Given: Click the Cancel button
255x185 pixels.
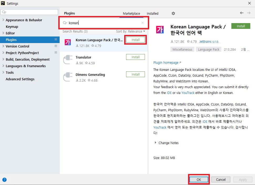Looking at the screenshot, I should click(x=221, y=179).
